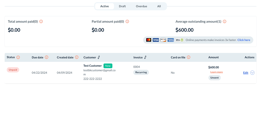Click the Card on file info icon
Viewport: 261px width, 113px height.
pos(189,57)
